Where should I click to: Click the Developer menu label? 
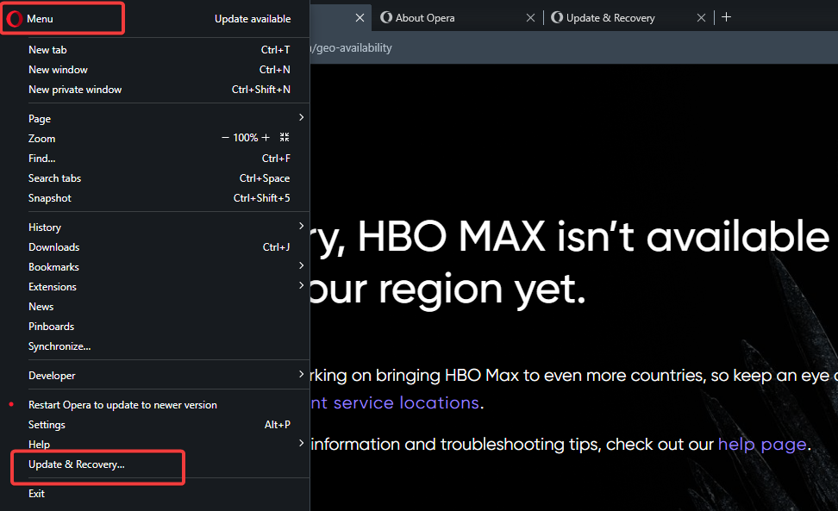(x=52, y=376)
